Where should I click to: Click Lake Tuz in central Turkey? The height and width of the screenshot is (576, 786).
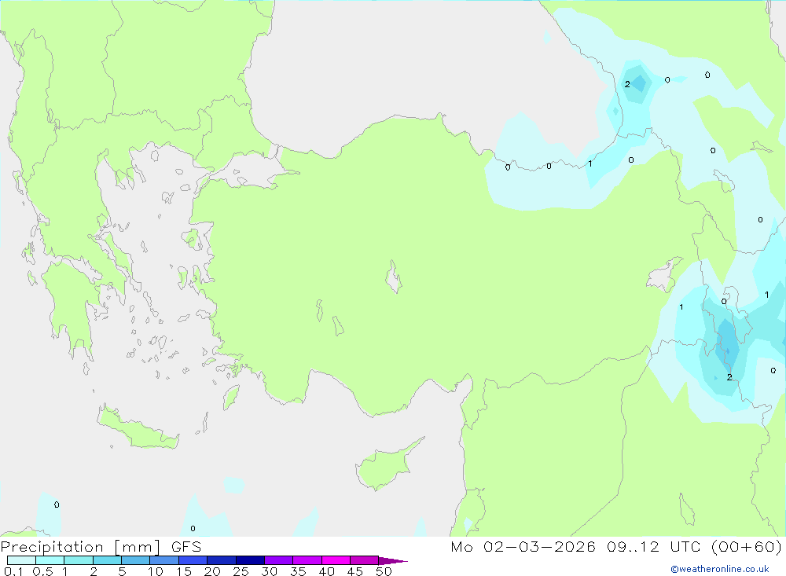[x=394, y=277]
